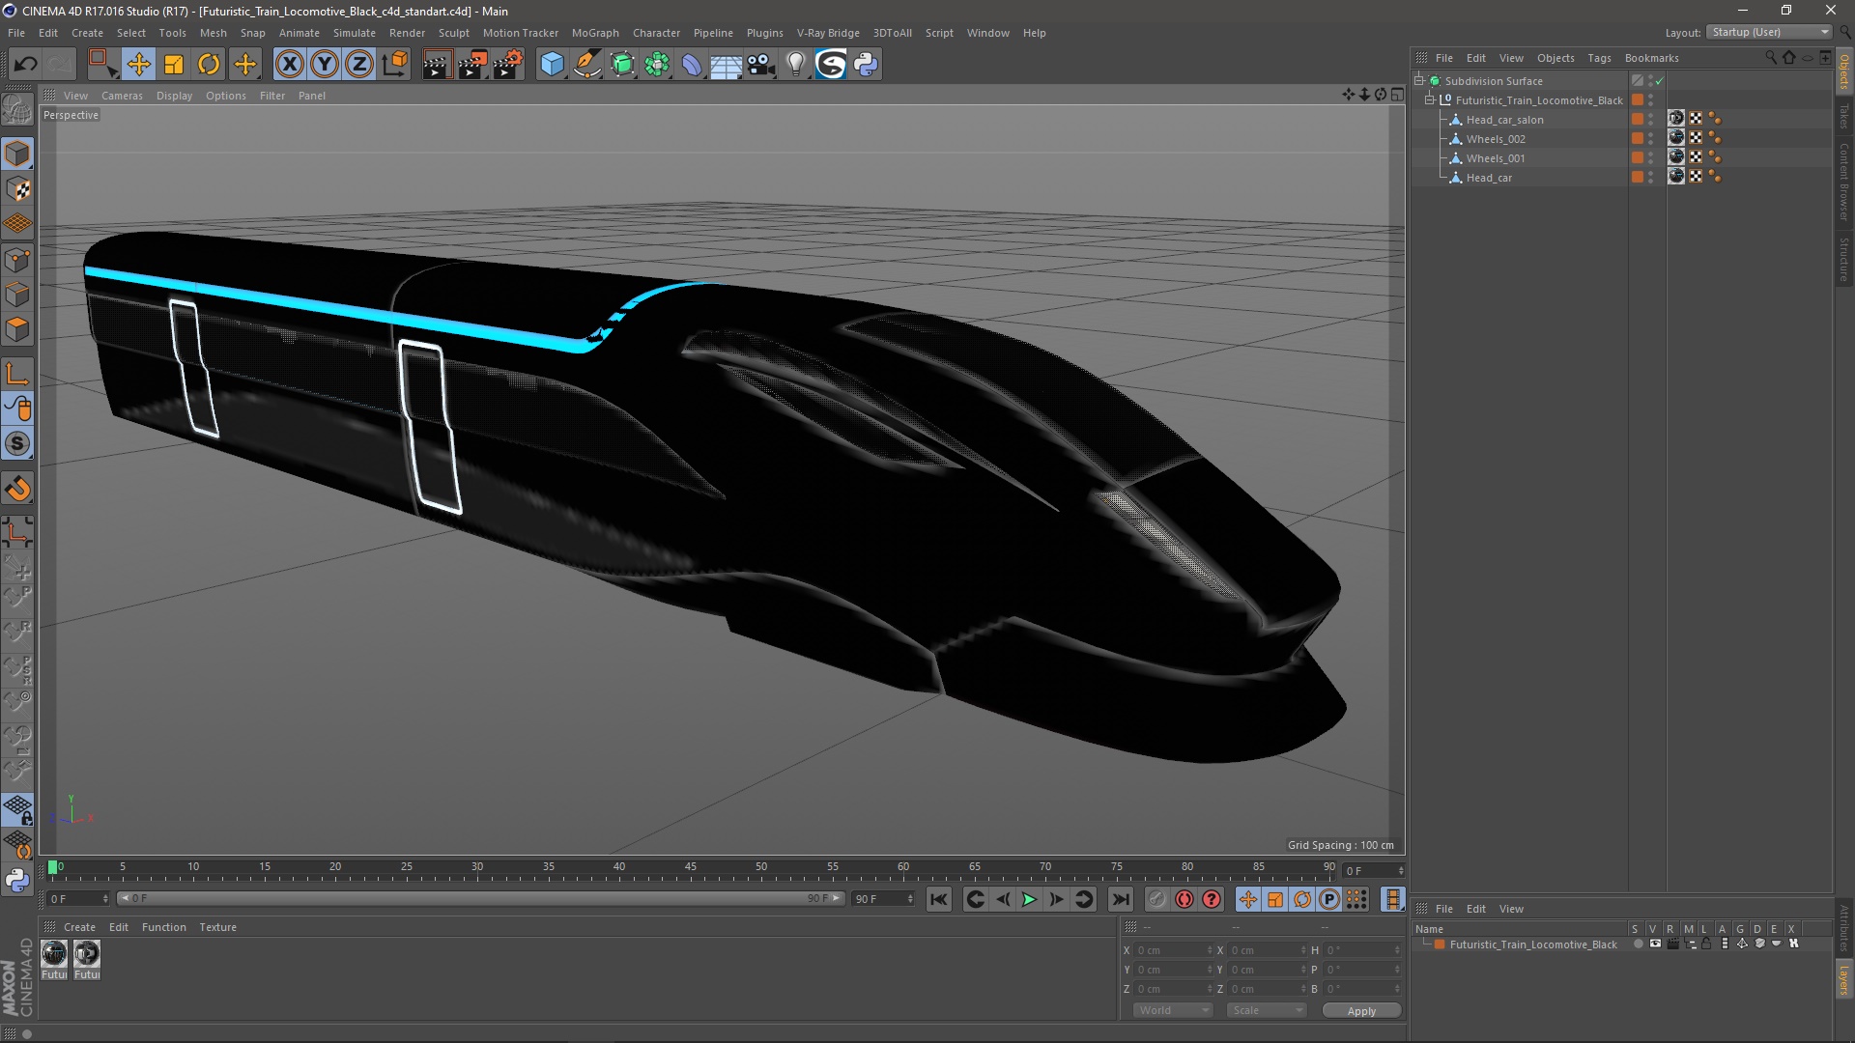Open the deformer objects icon
The image size is (1855, 1043).
(x=692, y=65)
